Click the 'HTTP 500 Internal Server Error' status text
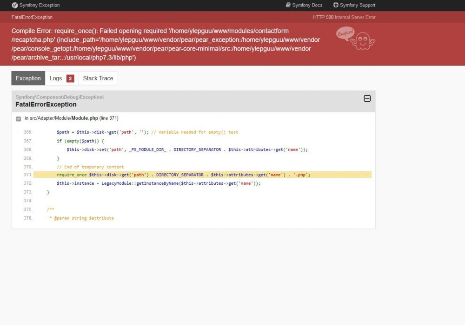 344,17
